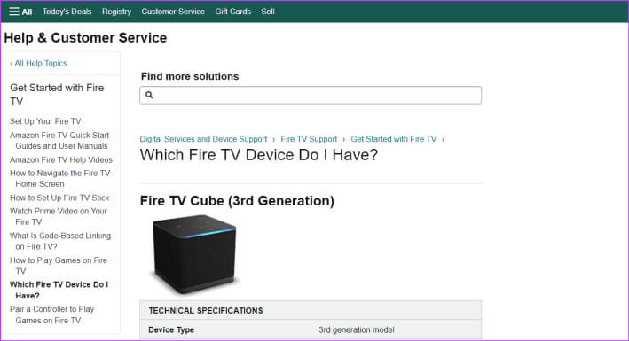The image size is (629, 341).
Task: Click the 3rd generation model value
Action: click(357, 329)
